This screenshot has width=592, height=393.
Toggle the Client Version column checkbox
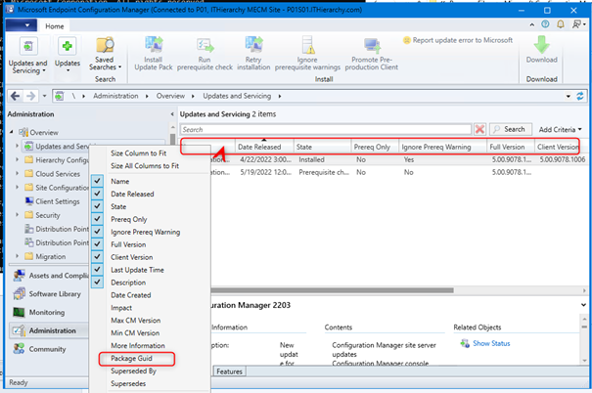[x=97, y=256]
